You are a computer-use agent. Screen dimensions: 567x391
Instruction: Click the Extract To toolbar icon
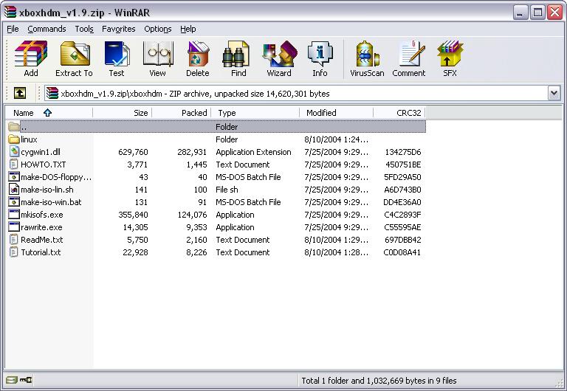coord(74,59)
